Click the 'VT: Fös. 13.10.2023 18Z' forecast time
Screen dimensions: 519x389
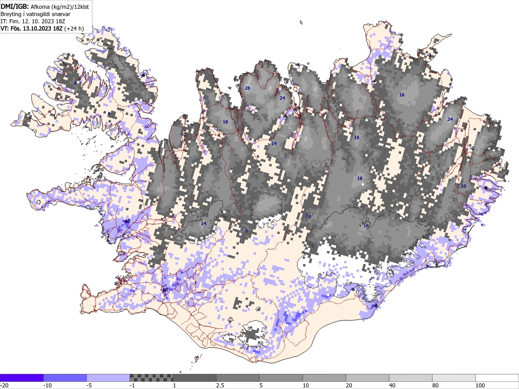pyautogui.click(x=32, y=29)
